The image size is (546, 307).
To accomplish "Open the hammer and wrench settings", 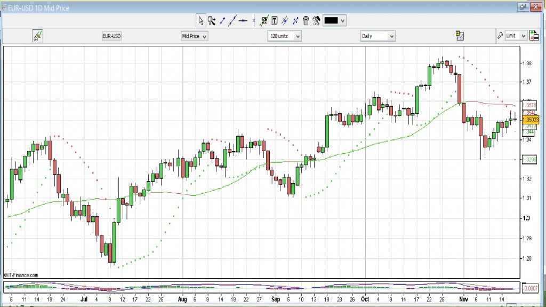I will [x=316, y=21].
